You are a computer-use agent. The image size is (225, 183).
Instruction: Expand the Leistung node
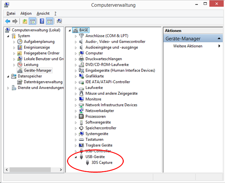pyautogui.click(x=14, y=65)
